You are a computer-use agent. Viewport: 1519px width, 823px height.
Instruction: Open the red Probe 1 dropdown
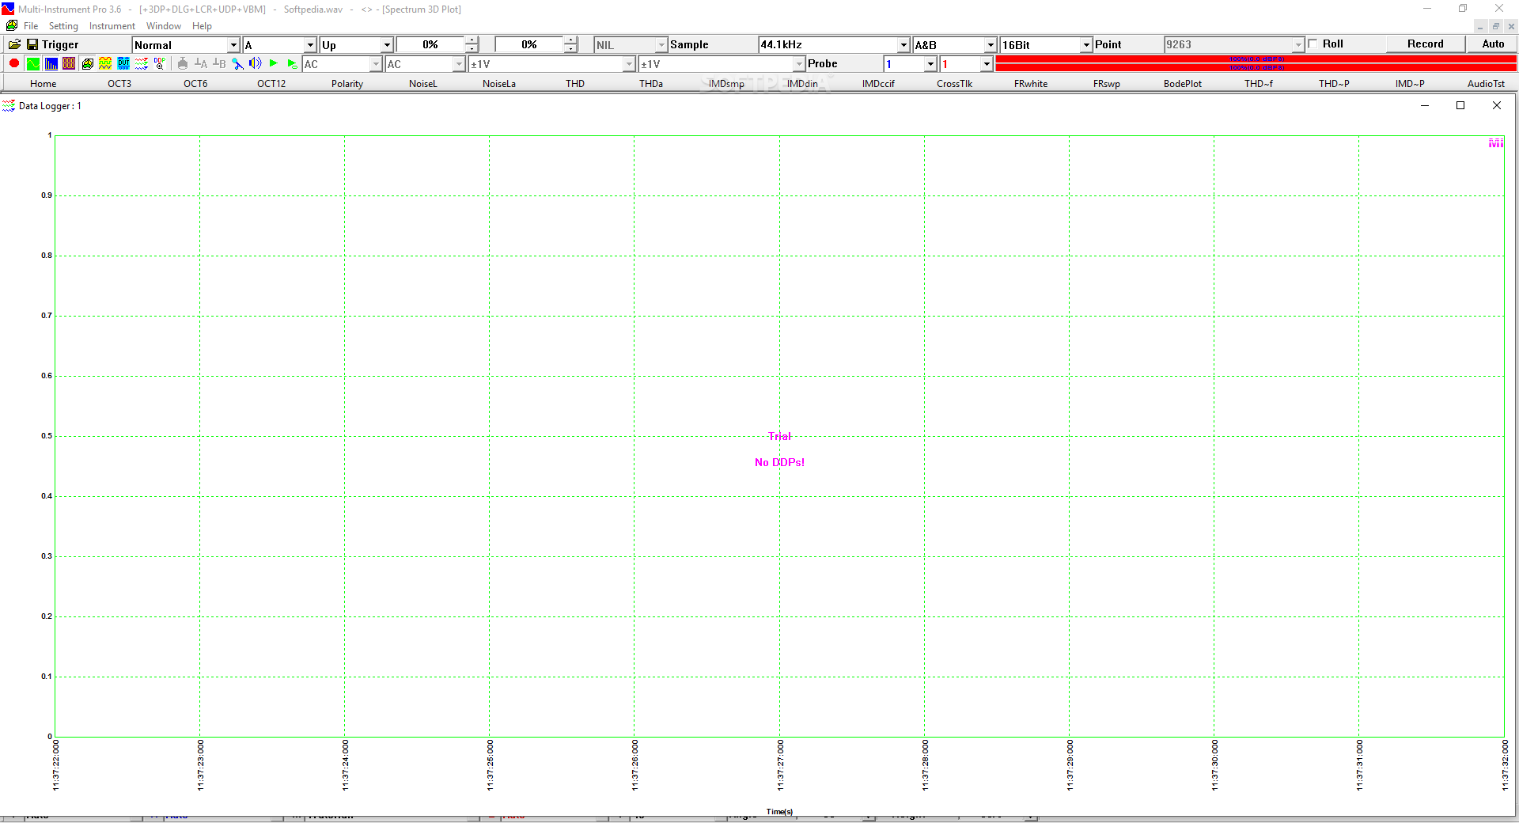(987, 64)
